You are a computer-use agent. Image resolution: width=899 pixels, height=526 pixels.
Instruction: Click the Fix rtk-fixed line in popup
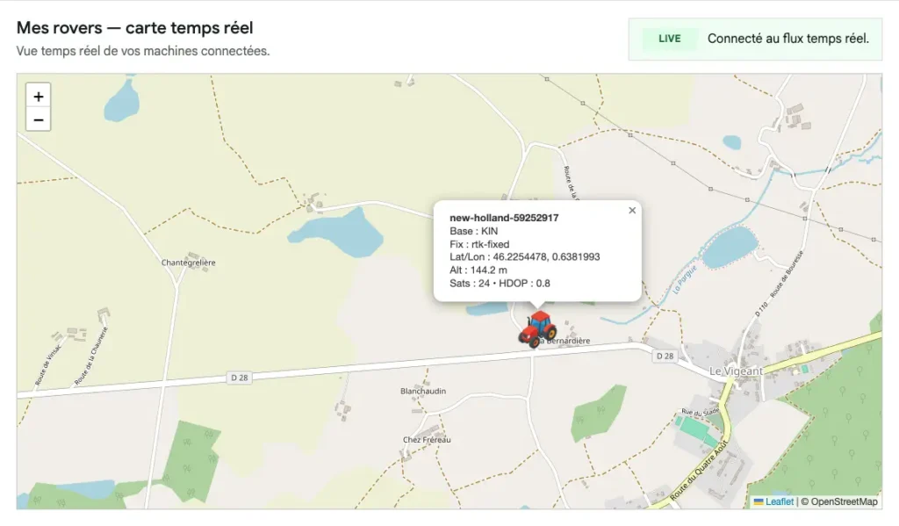479,244
